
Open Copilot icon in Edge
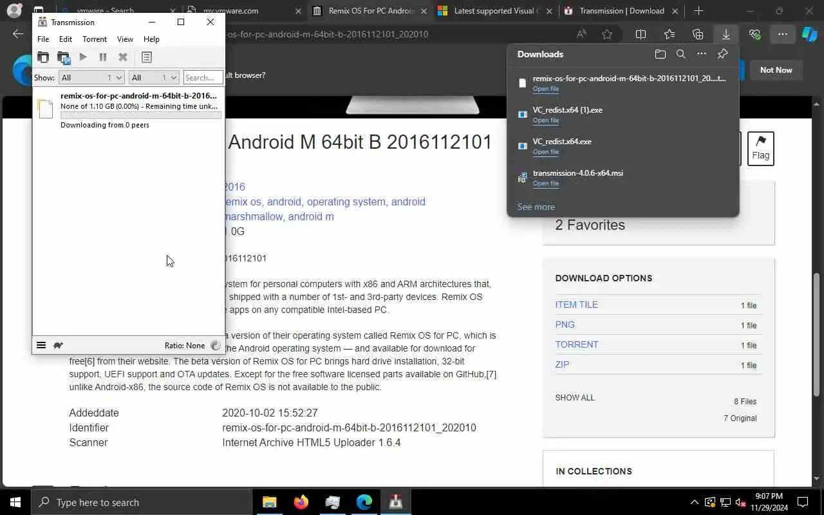coord(809,34)
